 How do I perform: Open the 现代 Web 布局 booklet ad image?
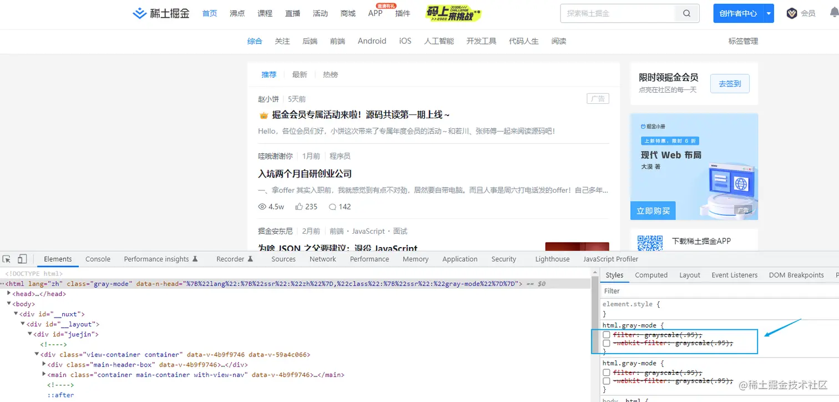pyautogui.click(x=694, y=167)
